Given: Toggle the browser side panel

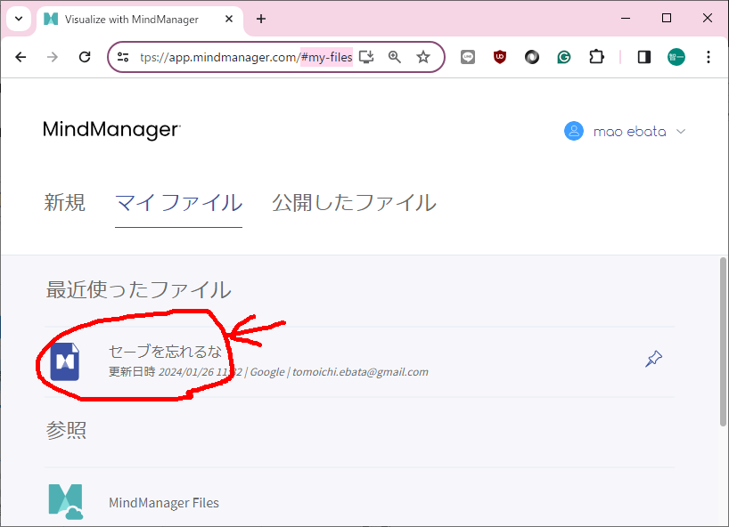Looking at the screenshot, I should tap(643, 57).
